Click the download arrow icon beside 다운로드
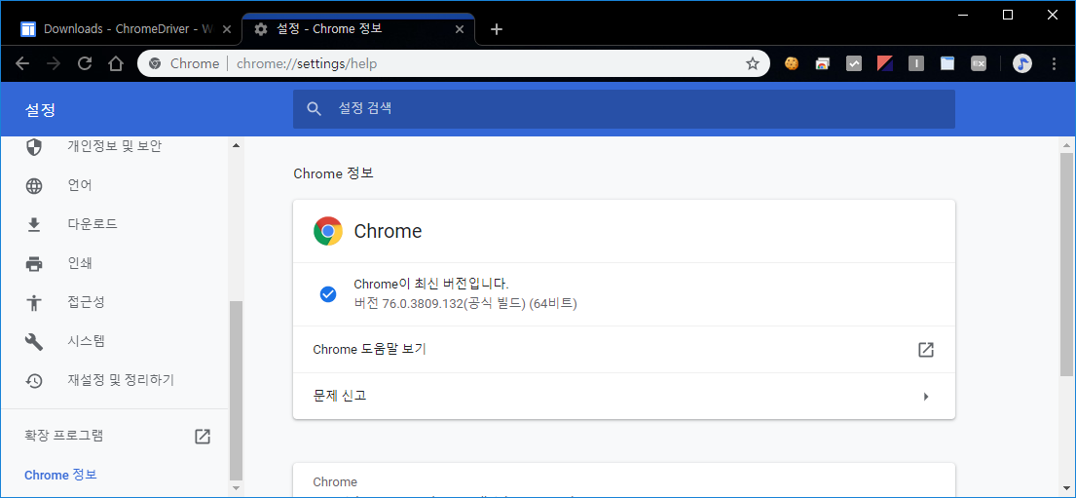The image size is (1076, 498). 34,224
